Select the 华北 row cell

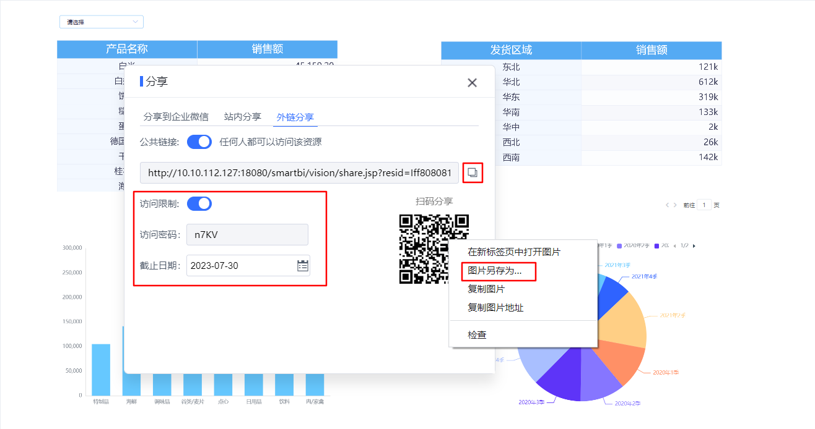512,82
